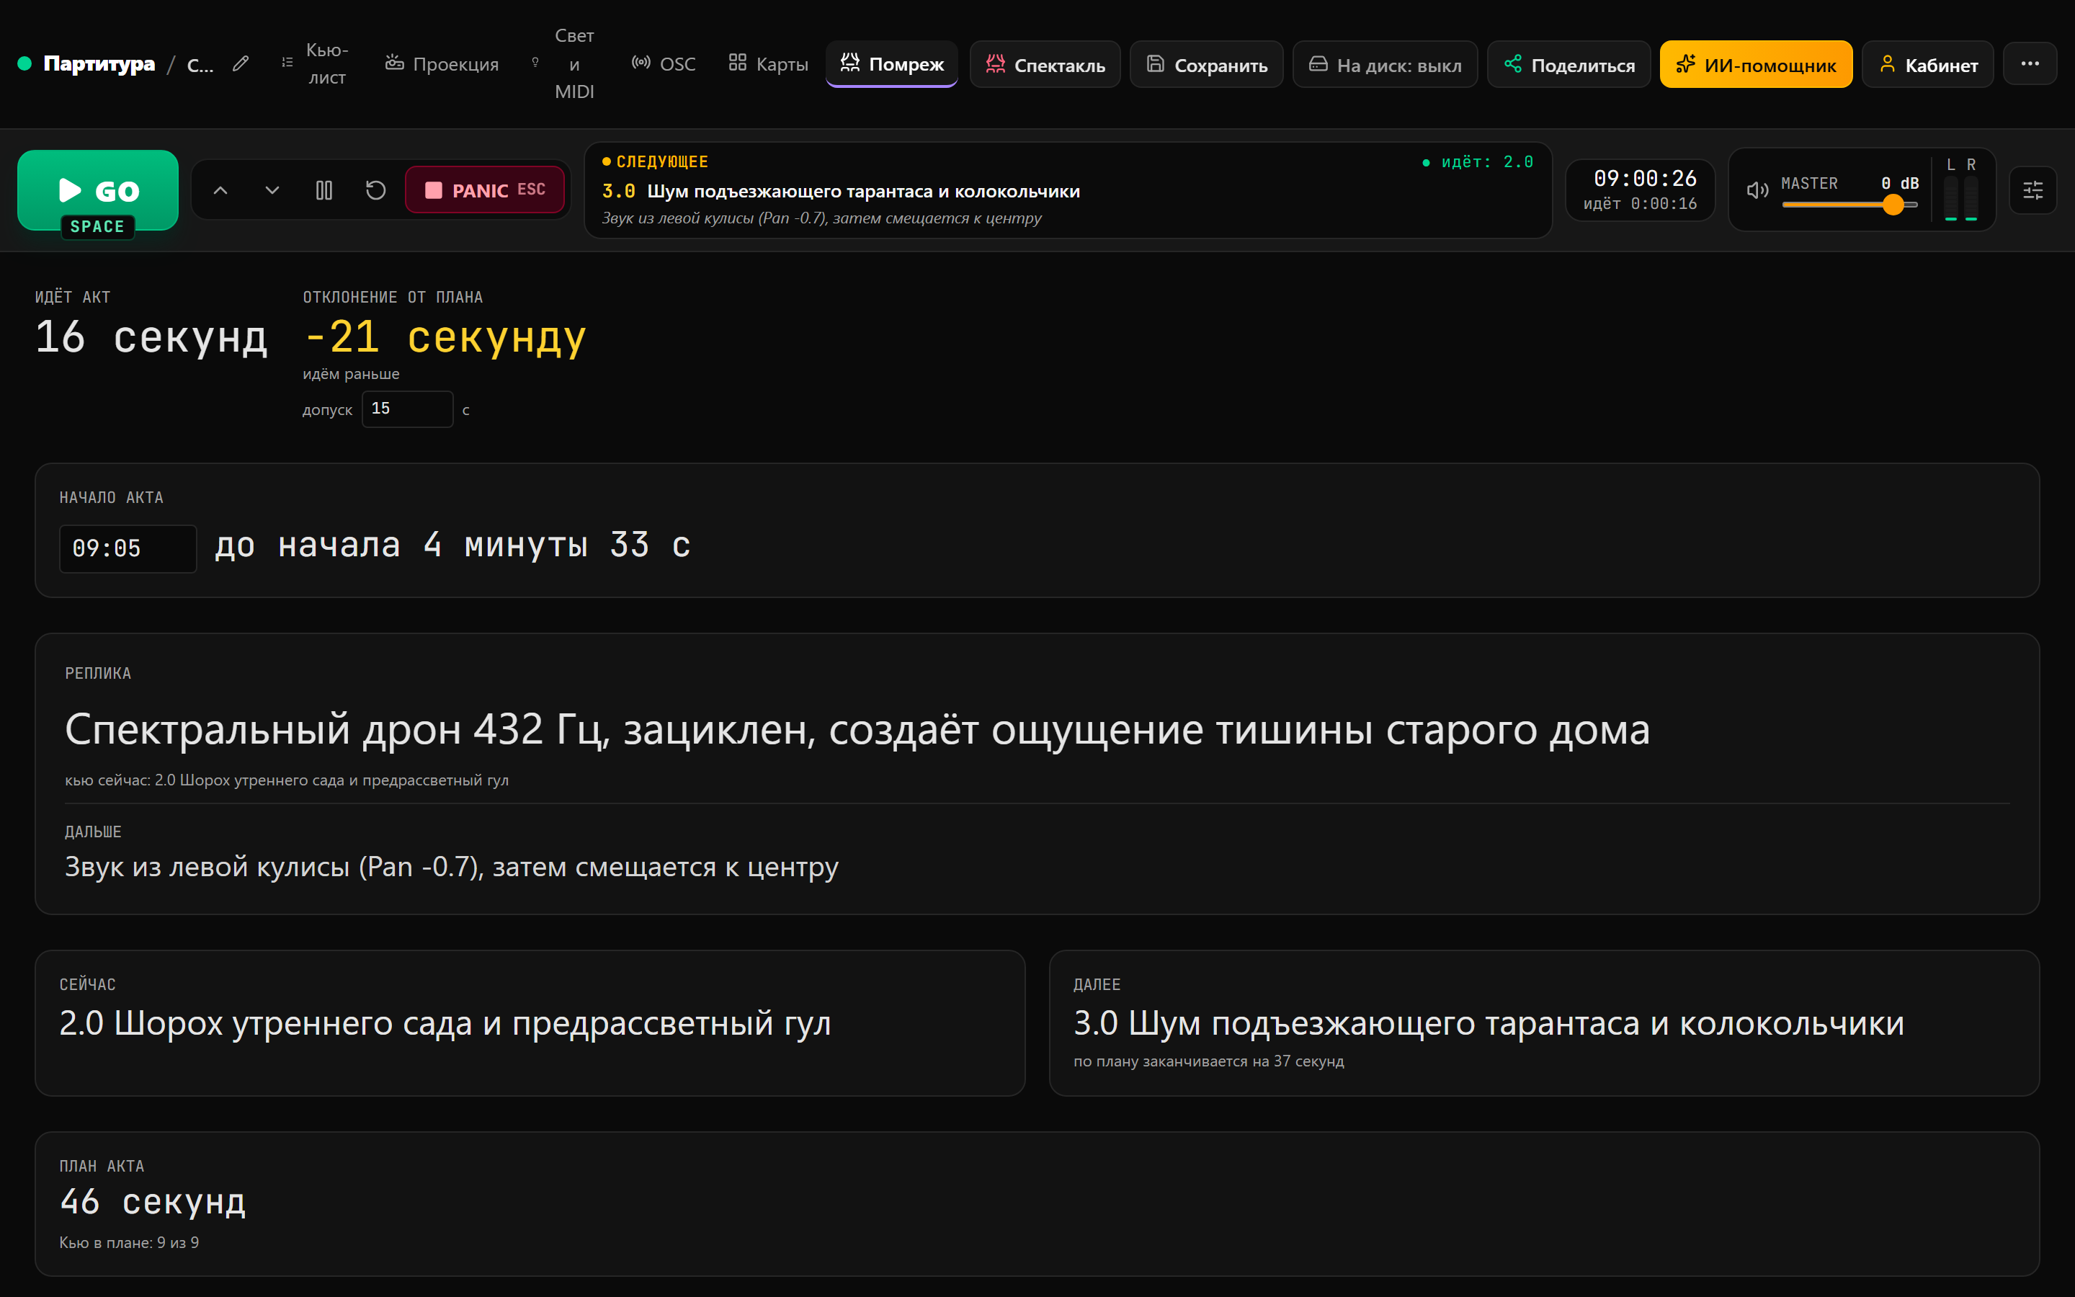Viewport: 2075px width, 1297px height.
Task: Select the Помреж tab
Action: pos(892,63)
